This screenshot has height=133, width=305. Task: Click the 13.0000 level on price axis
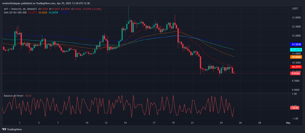tap(295, 18)
